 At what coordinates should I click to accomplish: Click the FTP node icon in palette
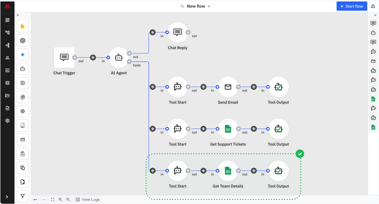coord(23,154)
